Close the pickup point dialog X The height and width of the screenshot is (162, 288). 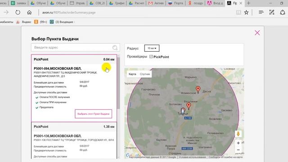[257, 33]
